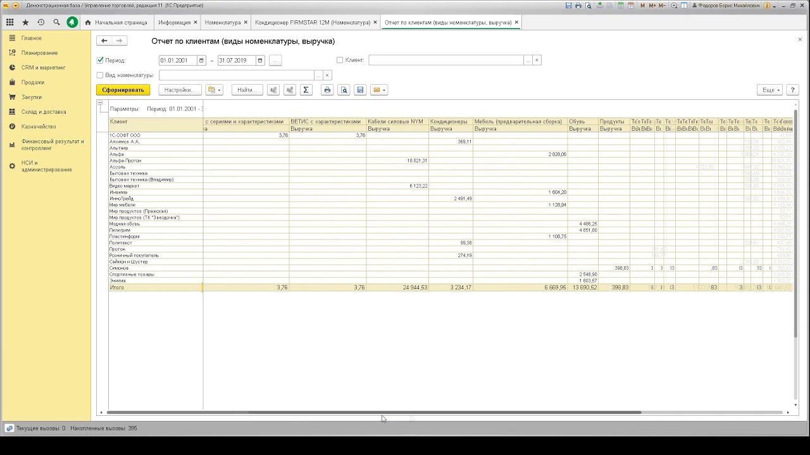Click the Клиент input field

(x=446, y=60)
